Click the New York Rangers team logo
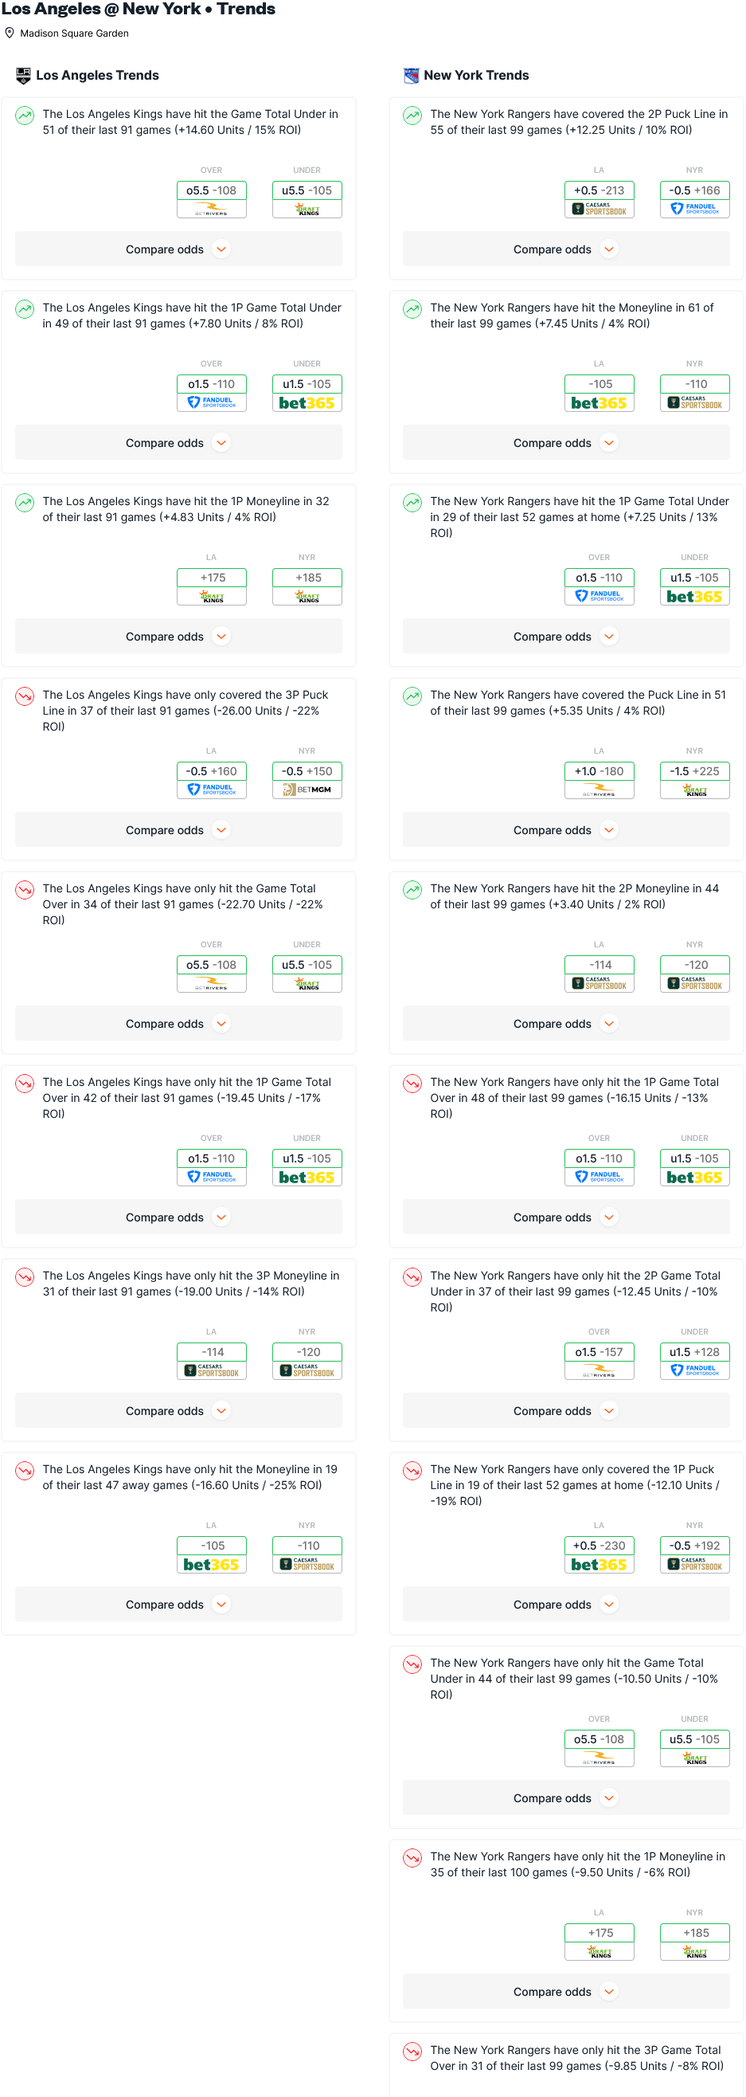Screen dimensions: 746x2097 412,76
